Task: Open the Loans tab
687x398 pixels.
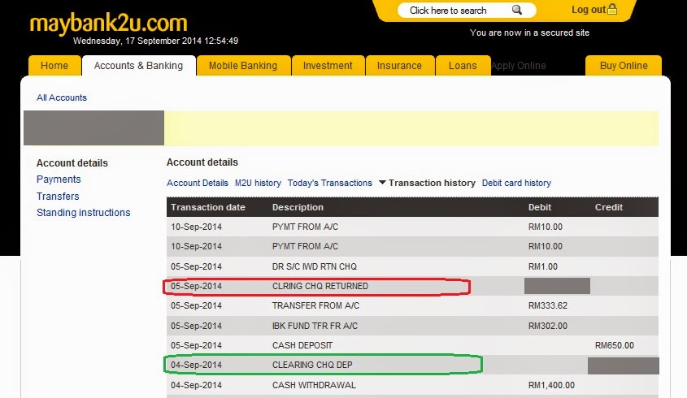Action: (x=463, y=66)
